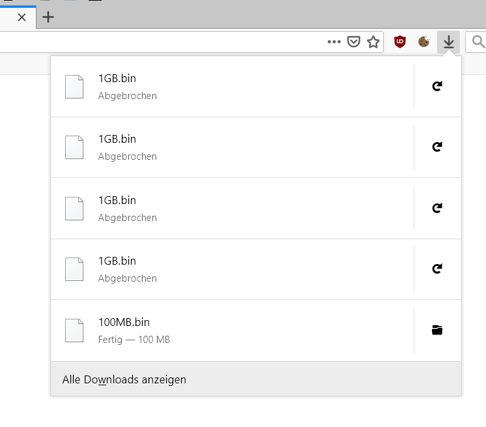Retry the first canceled 1GB.bin download
This screenshot has width=486, height=427.
click(438, 86)
